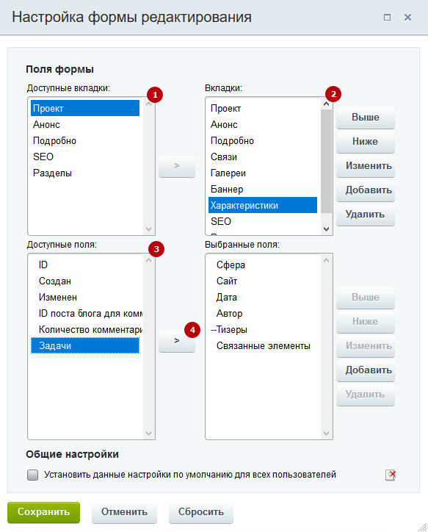Click Изменить button beside tabs list

pos(366,166)
